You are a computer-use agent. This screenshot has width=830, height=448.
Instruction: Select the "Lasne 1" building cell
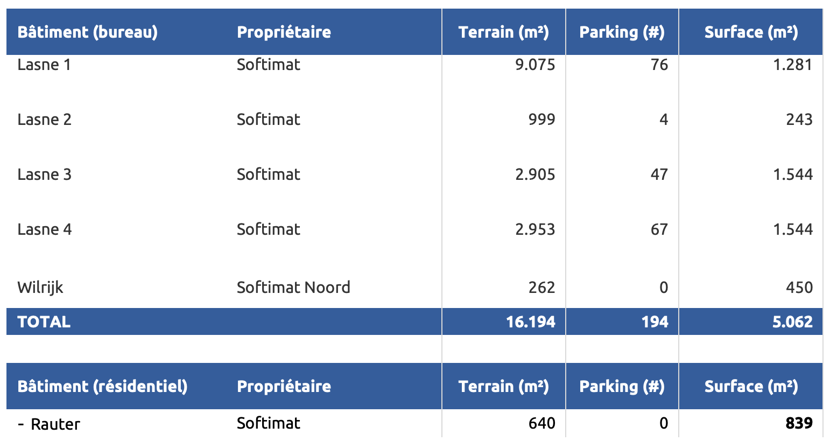click(44, 65)
